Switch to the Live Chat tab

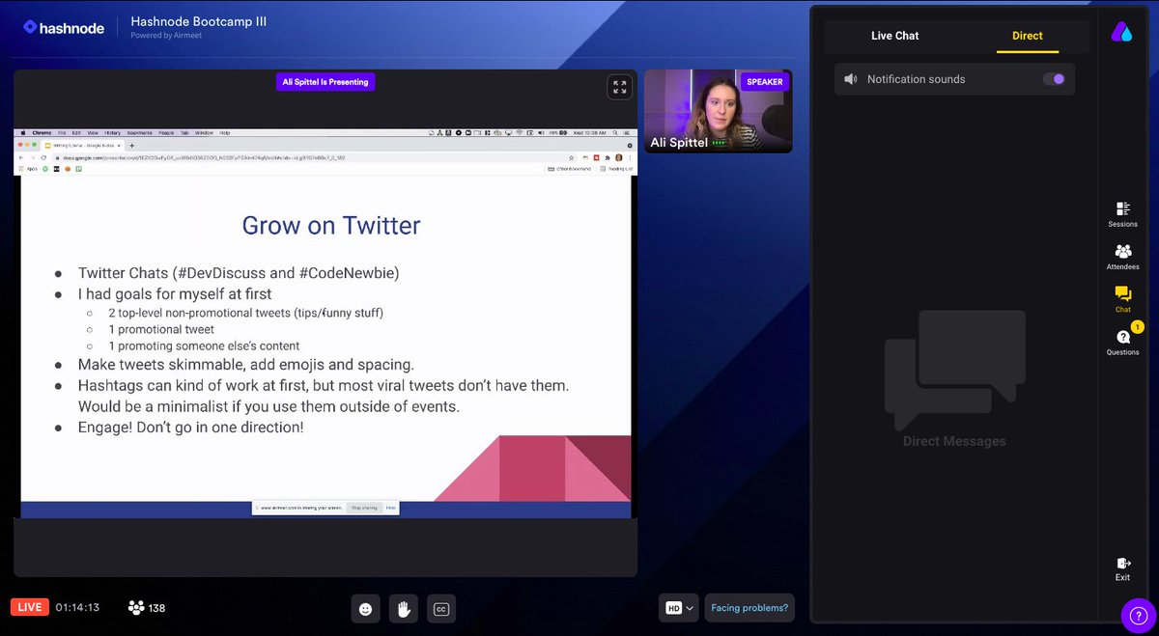tap(894, 36)
